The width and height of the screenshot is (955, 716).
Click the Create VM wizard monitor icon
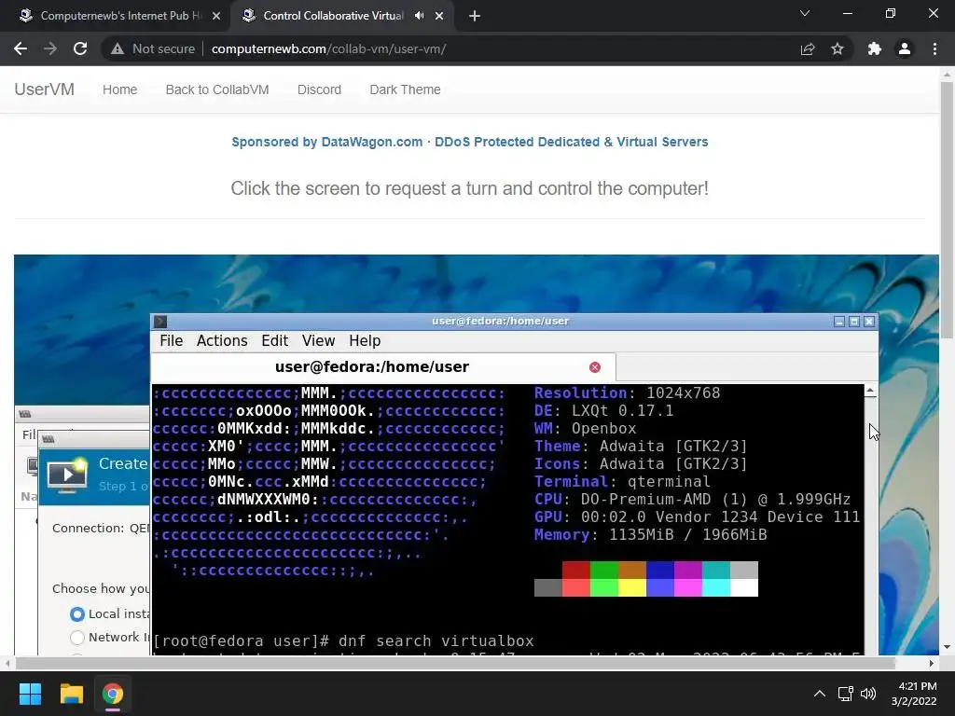click(66, 476)
